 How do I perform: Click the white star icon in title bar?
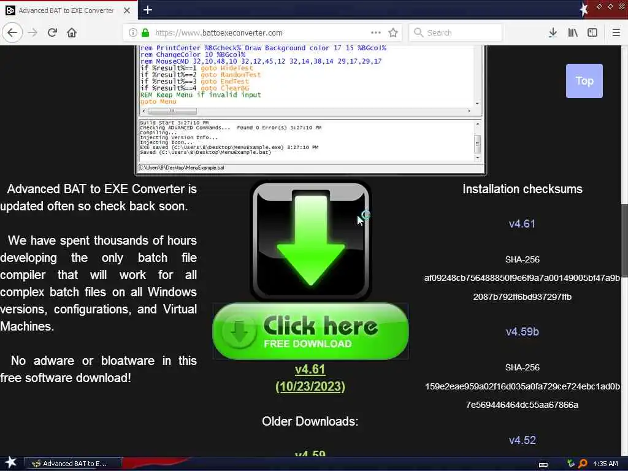(x=584, y=9)
